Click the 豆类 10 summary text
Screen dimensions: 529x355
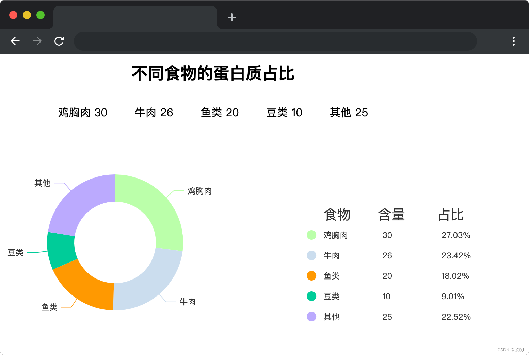(284, 113)
